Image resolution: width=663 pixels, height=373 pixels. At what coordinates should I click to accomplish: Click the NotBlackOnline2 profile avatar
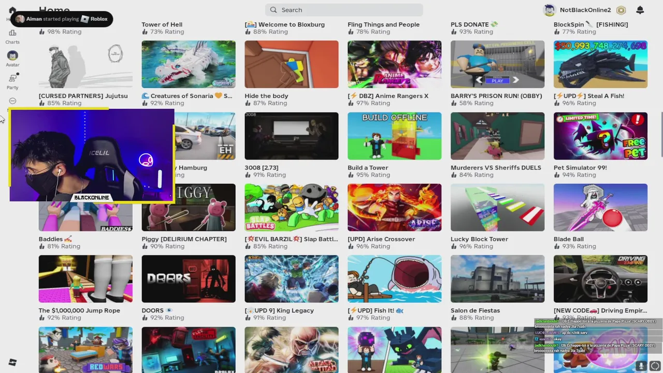click(x=549, y=10)
